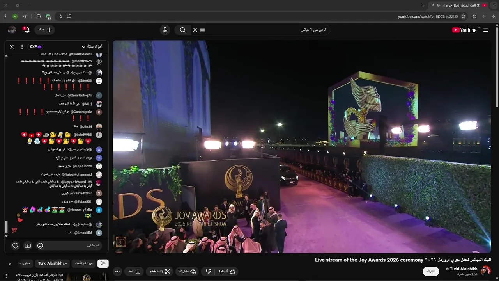Open the extension with badge 21

pos(48,17)
